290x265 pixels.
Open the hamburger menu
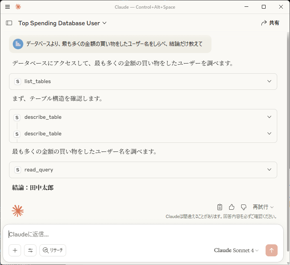8,7
